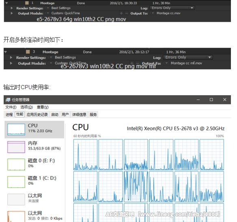Switch to the 进程 tab
The height and width of the screenshot is (222, 237).
[9, 115]
